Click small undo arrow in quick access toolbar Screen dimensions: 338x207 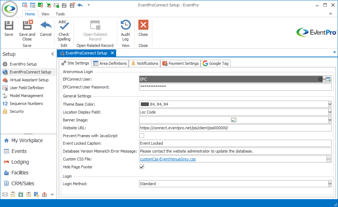[x=80, y=5]
